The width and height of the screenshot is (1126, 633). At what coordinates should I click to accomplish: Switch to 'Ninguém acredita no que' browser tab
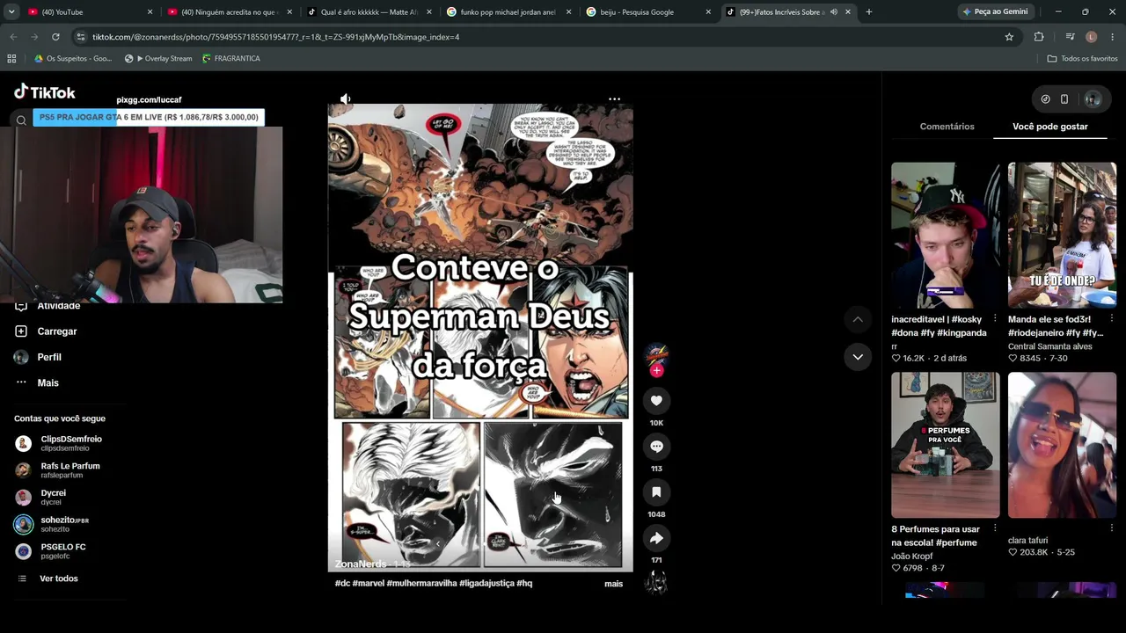tap(230, 12)
